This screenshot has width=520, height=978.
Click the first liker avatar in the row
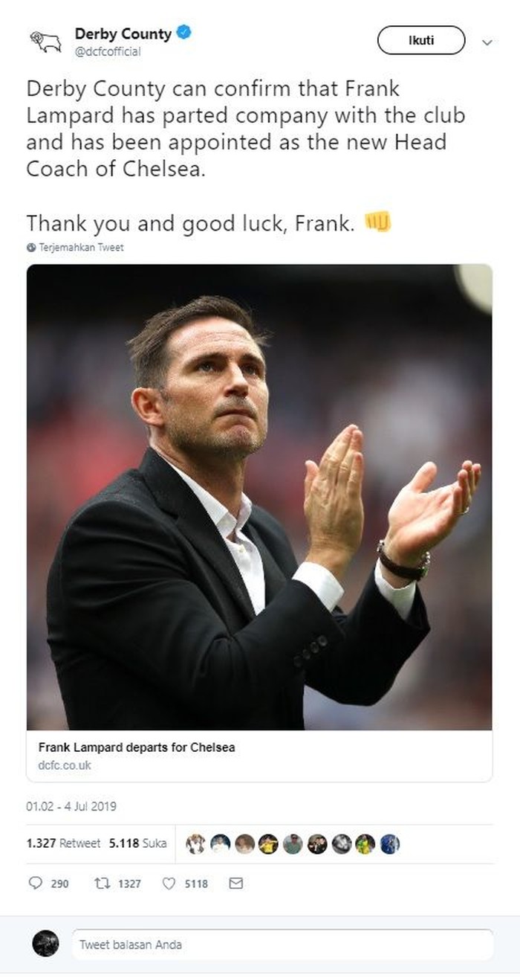(x=195, y=843)
